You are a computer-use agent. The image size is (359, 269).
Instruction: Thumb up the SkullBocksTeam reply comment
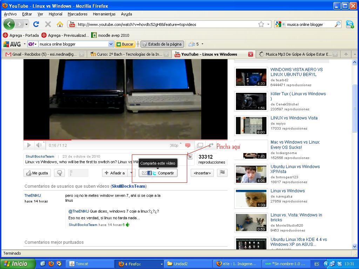point(128,225)
